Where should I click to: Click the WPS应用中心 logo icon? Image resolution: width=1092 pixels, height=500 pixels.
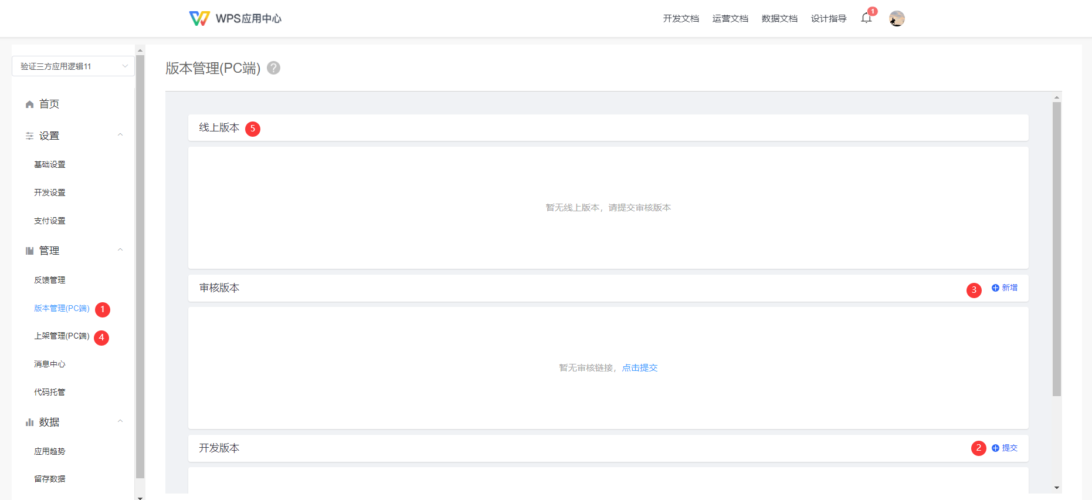click(199, 19)
